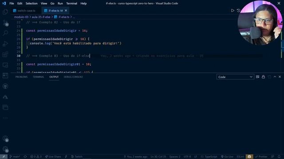Click the ESLint status item
Image resolution: width=284 pixels, height=159 pixels.
tap(240, 157)
